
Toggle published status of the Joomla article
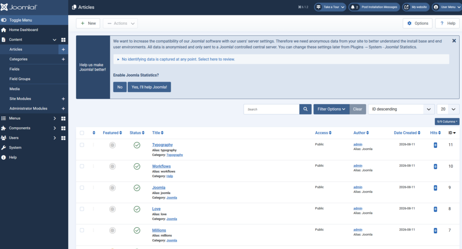pos(137,188)
